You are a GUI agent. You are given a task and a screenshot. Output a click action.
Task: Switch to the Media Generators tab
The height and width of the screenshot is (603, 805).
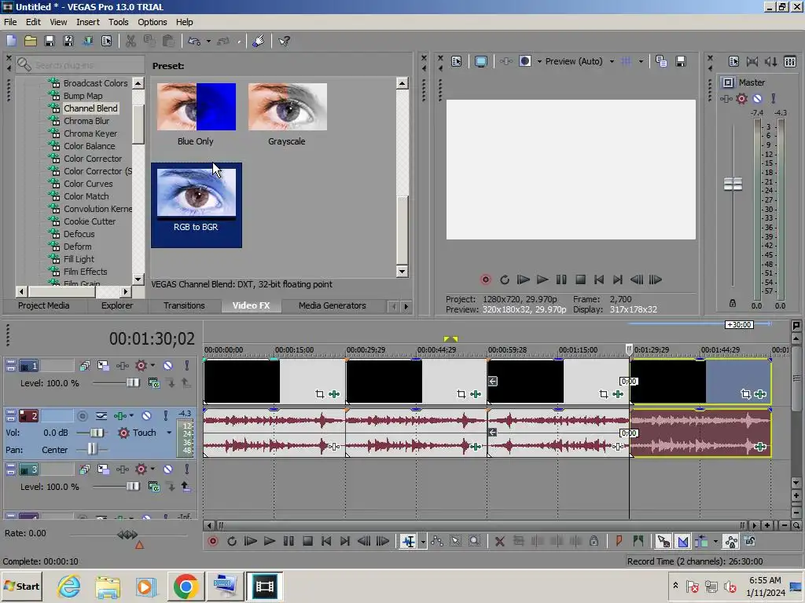(333, 305)
